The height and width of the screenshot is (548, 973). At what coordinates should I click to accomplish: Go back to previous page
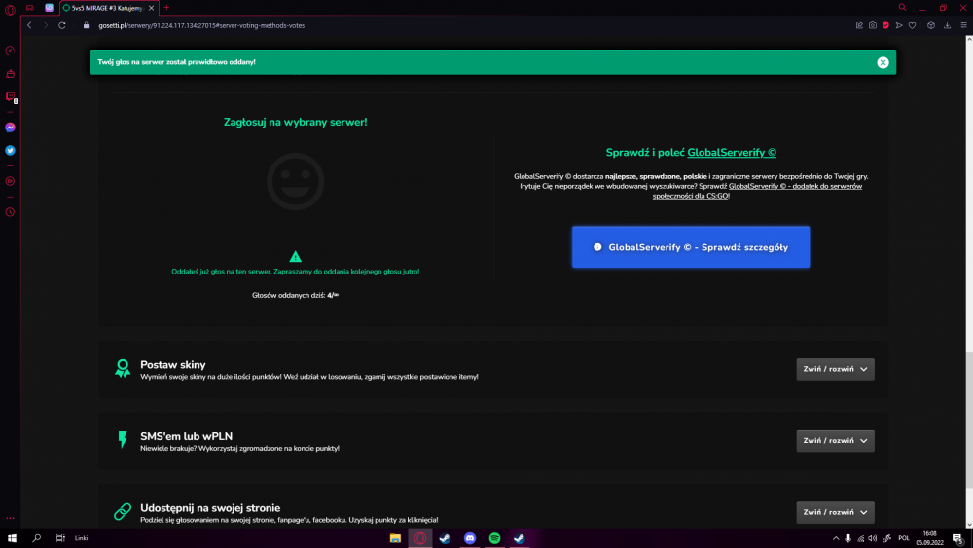[x=29, y=25]
